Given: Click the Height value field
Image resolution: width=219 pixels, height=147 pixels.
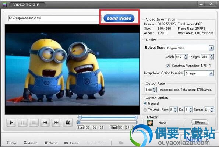Looking at the screenshot, I should tap(205, 57).
